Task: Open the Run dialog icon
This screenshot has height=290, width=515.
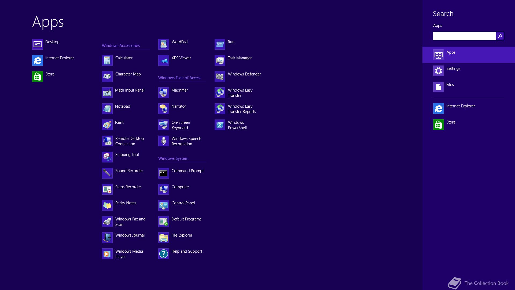Action: [x=220, y=44]
